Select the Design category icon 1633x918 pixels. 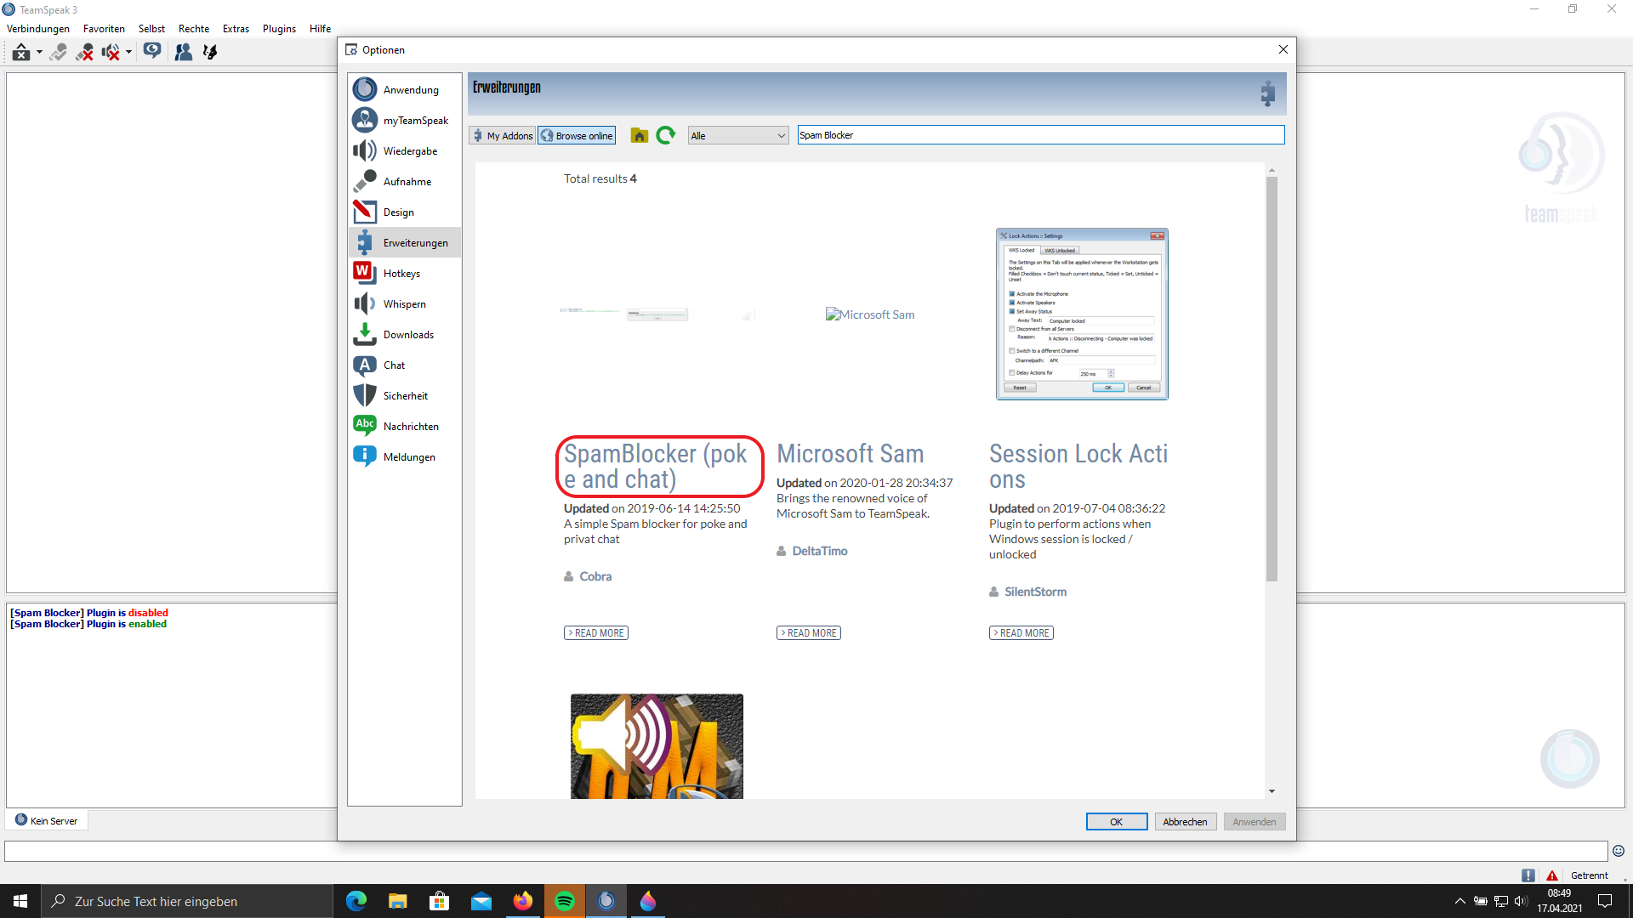[x=365, y=212]
